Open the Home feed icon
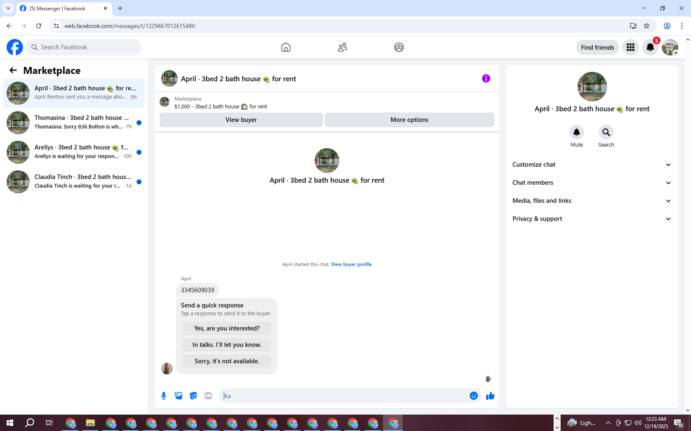This screenshot has width=691, height=431. point(286,47)
